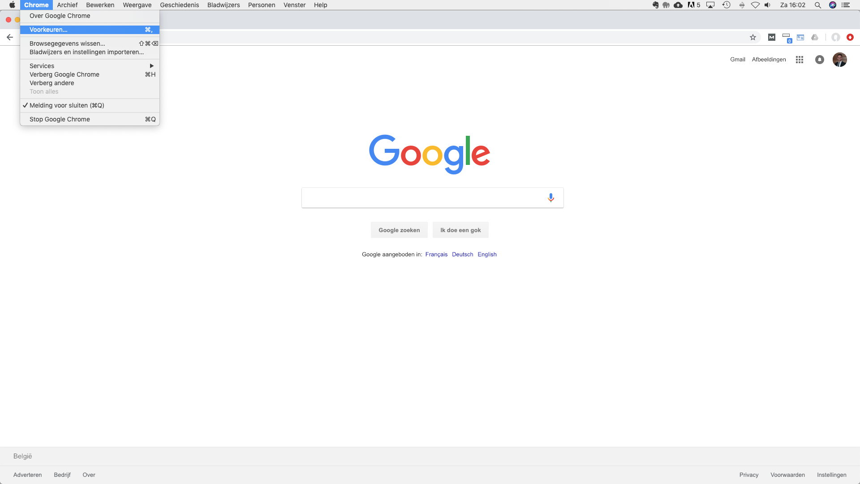This screenshot has width=860, height=484.
Task: Click the red update arrow icon
Action: tap(850, 37)
